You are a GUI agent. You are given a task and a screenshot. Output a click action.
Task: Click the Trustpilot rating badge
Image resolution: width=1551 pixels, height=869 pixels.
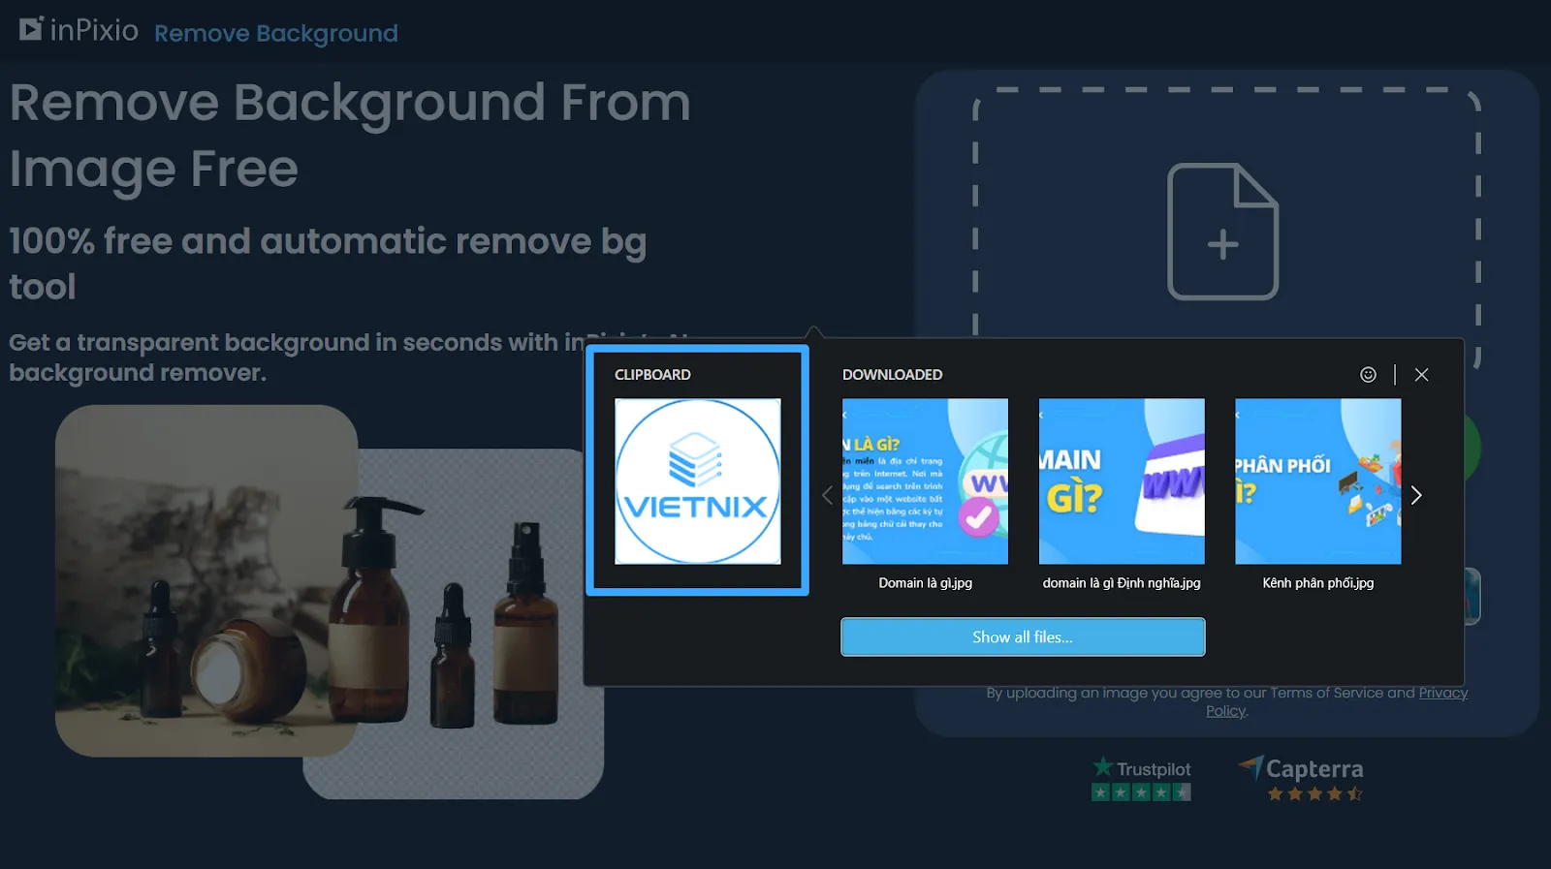pos(1142,779)
